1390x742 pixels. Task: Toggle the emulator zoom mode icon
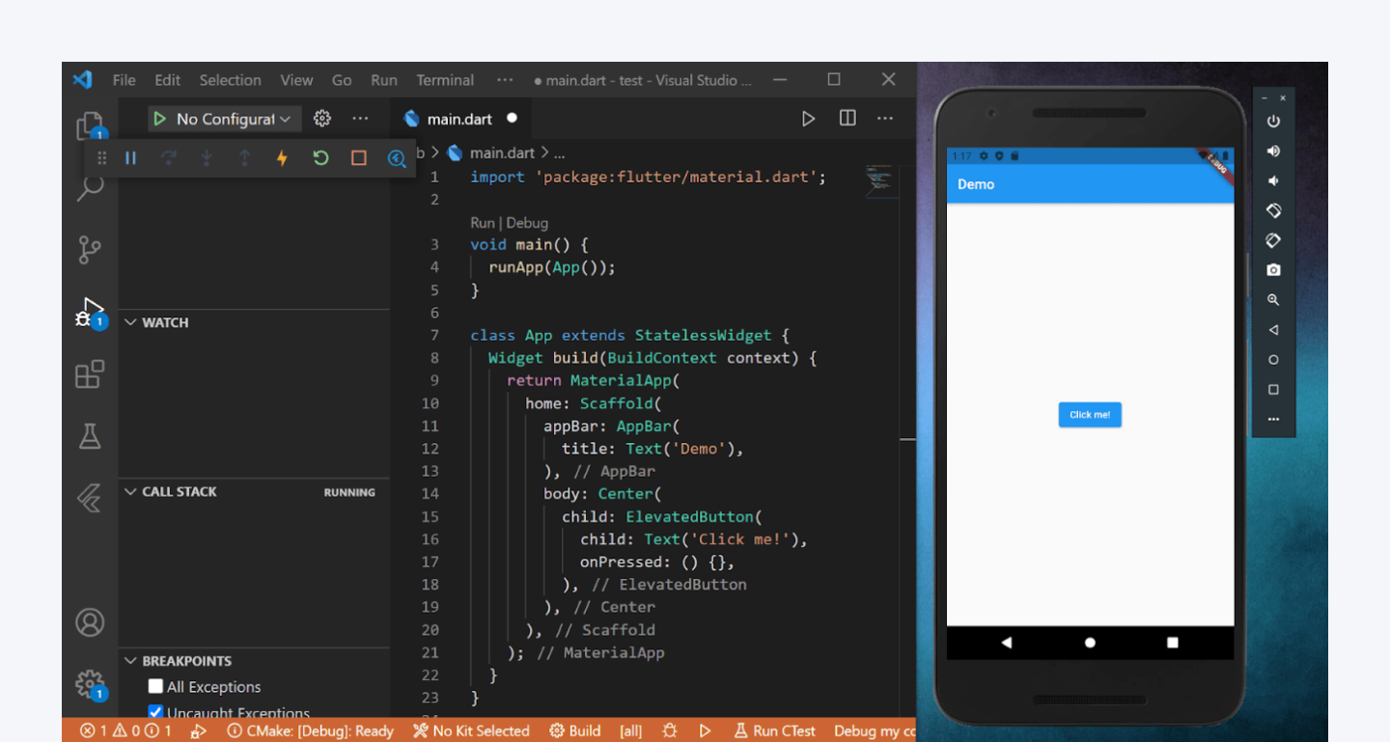1272,299
